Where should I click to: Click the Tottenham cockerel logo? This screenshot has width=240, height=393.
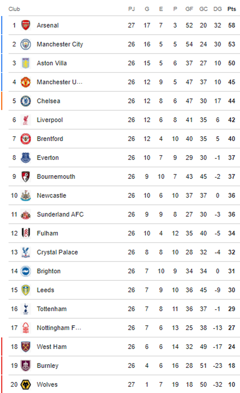point(26,309)
